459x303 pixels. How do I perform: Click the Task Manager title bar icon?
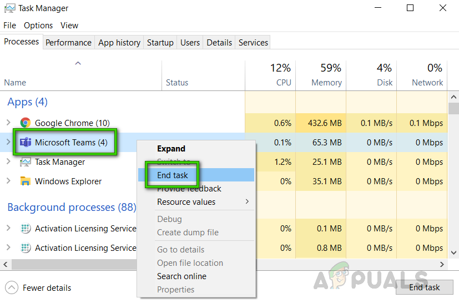pyautogui.click(x=9, y=8)
